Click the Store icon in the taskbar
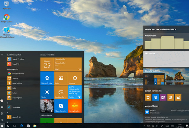Image resolution: width=189 pixels, height=128 pixels. coord(28,126)
